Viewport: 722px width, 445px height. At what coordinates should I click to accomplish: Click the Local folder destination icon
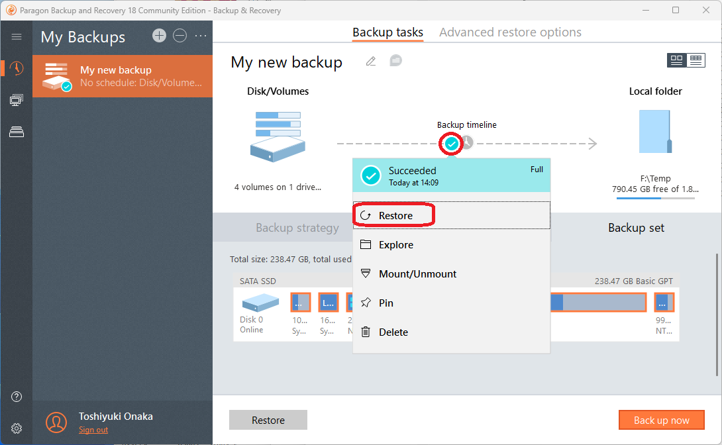655,132
